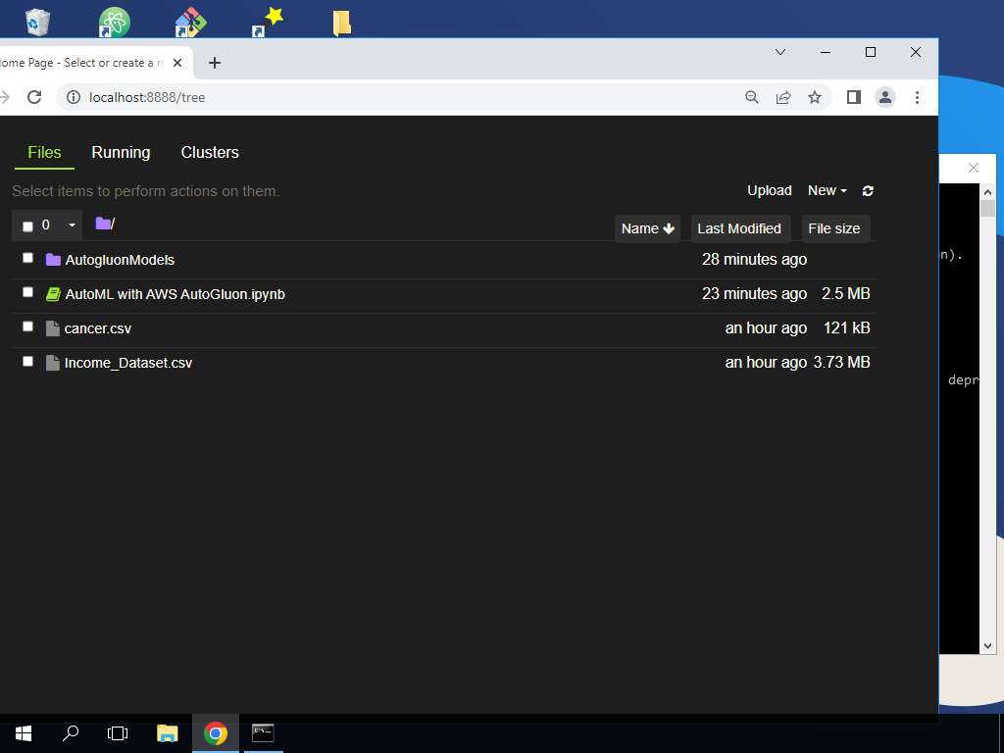Open AutoML with AWS AutoGluon.ipynb notebook
Image resolution: width=1004 pixels, height=753 pixels.
(x=175, y=294)
